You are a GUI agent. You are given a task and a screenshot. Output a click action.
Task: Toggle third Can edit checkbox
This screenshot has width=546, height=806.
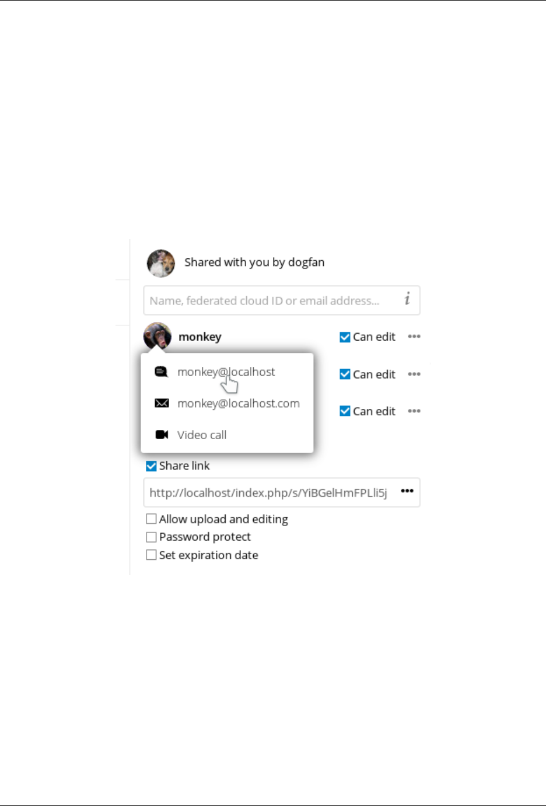(x=345, y=411)
